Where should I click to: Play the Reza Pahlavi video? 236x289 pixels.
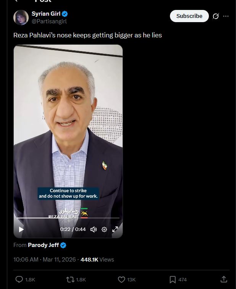(x=21, y=229)
